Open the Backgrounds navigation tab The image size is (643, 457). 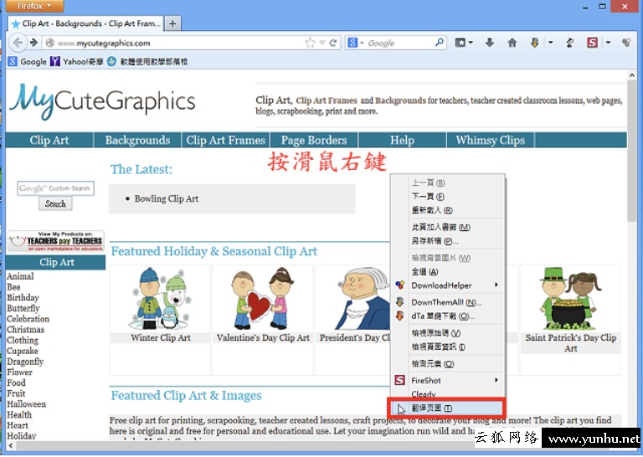pos(137,140)
